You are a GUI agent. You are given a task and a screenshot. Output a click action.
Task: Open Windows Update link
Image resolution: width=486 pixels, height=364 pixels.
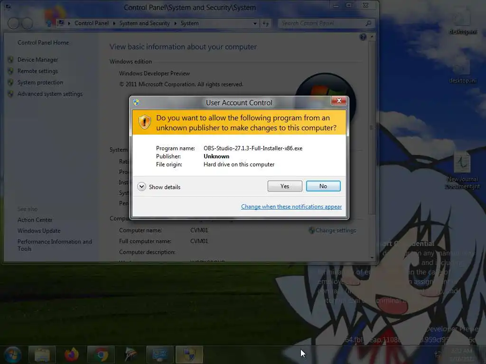[39, 231]
